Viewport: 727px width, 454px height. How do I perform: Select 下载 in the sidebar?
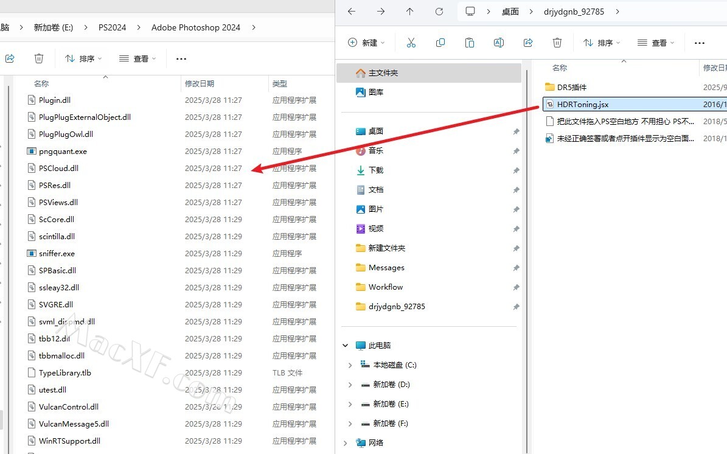click(375, 170)
